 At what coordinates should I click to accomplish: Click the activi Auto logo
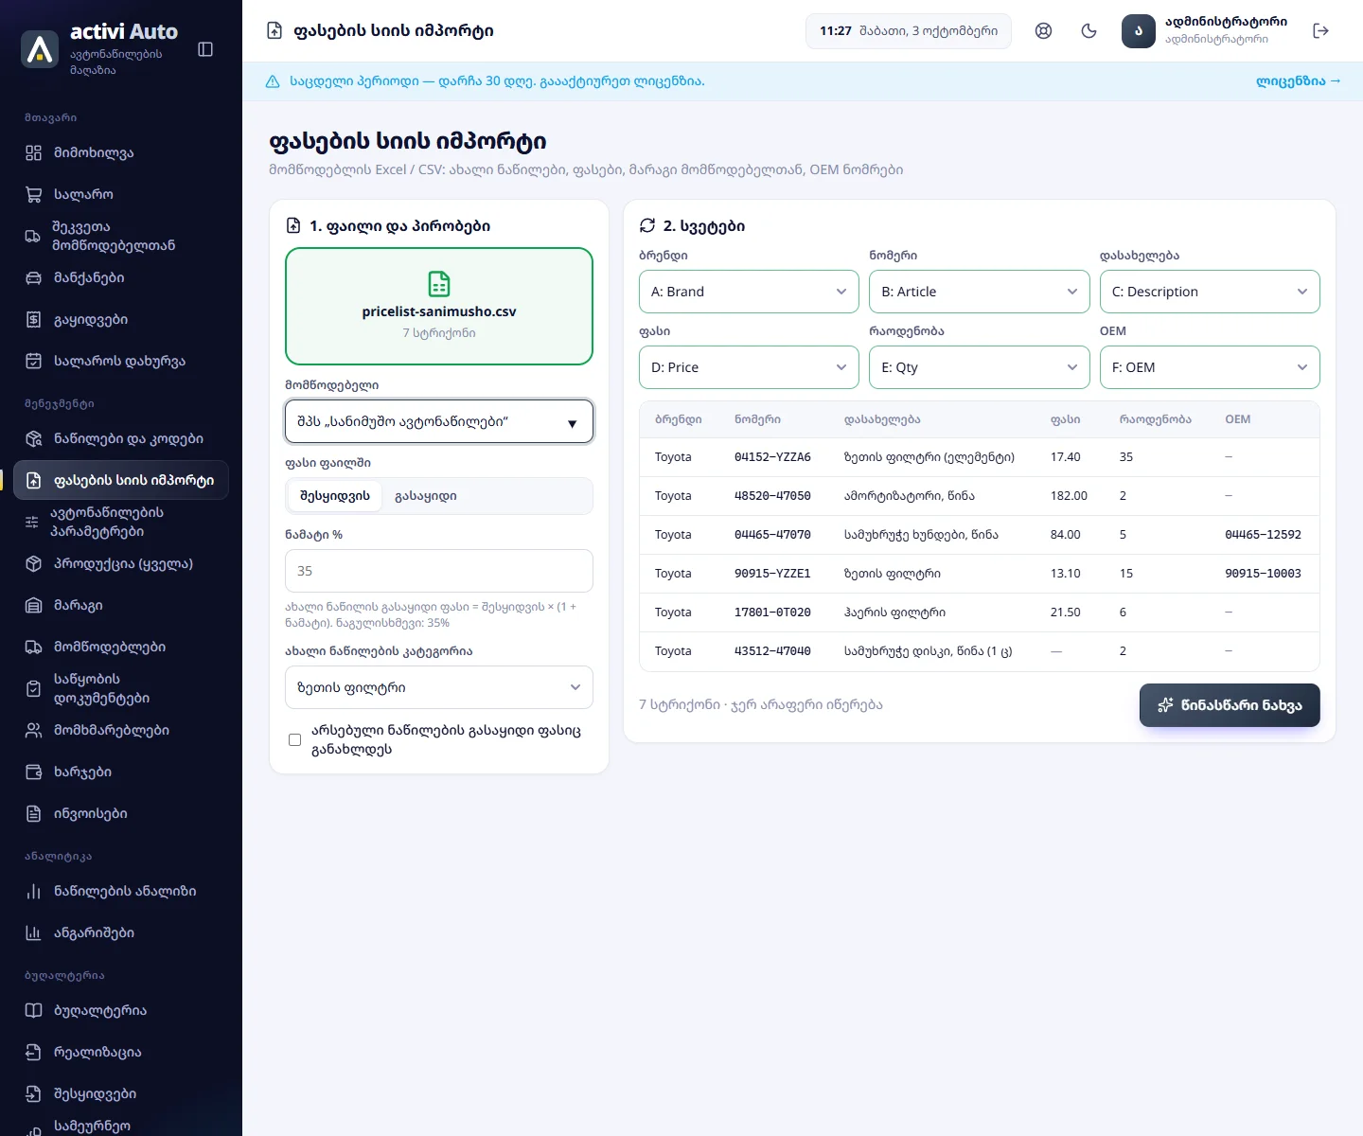tap(40, 49)
